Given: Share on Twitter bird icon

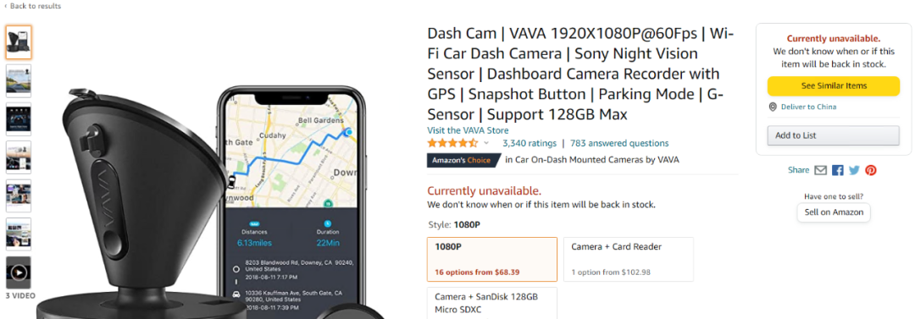Looking at the screenshot, I should click(x=854, y=170).
